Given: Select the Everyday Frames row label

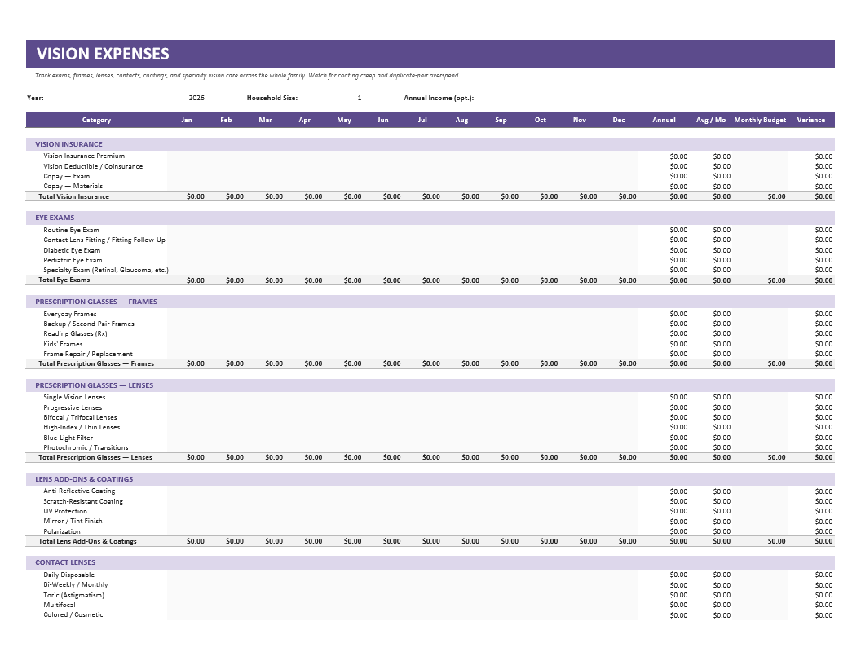Looking at the screenshot, I should tap(70, 314).
